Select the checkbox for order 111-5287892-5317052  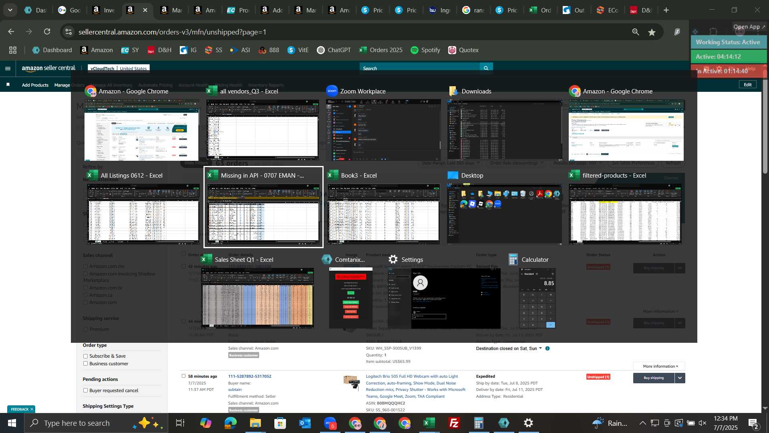tap(183, 376)
